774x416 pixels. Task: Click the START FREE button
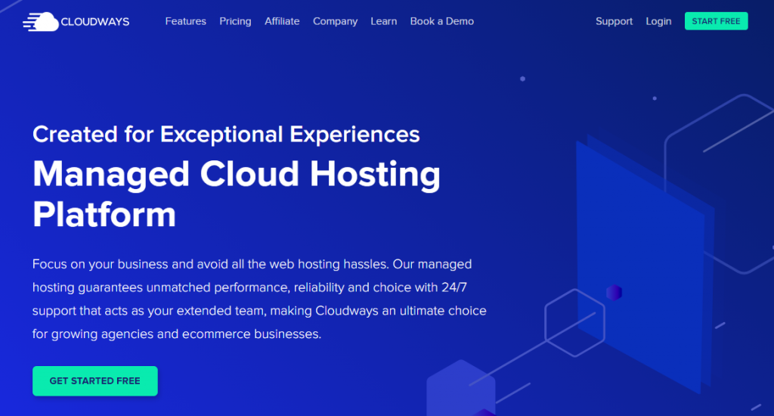click(x=716, y=21)
